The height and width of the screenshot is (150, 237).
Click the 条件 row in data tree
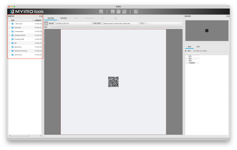point(190,56)
